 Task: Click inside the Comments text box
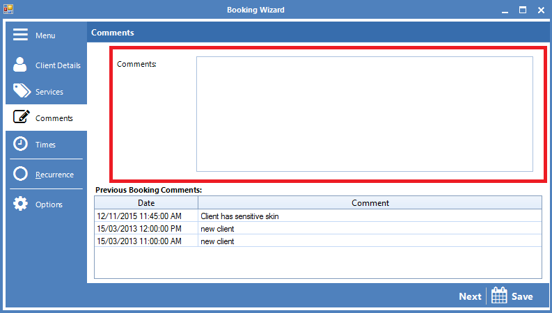[364, 113]
